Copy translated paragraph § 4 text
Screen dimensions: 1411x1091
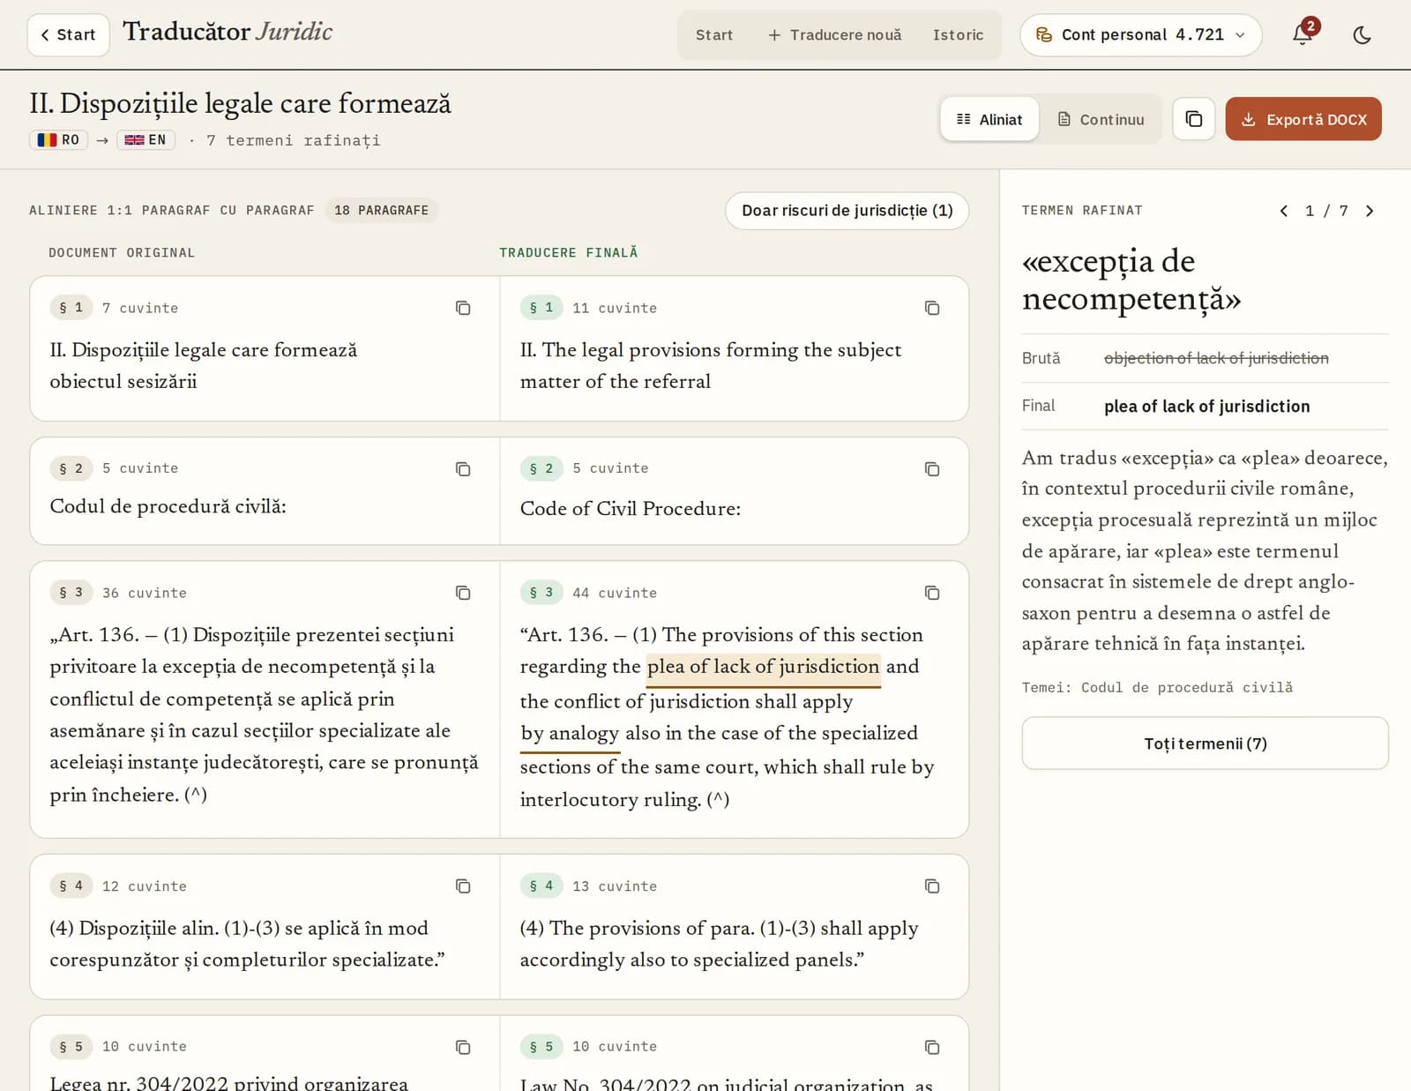pyautogui.click(x=932, y=886)
